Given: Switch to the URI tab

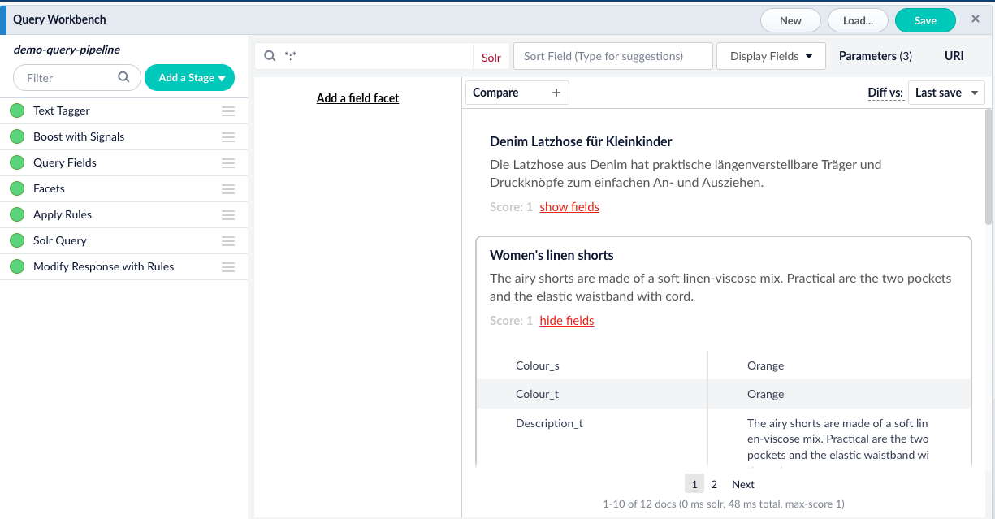Looking at the screenshot, I should pyautogui.click(x=954, y=56).
